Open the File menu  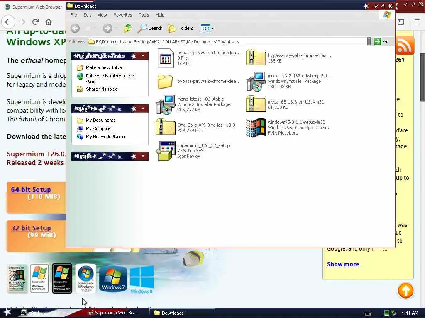click(73, 15)
